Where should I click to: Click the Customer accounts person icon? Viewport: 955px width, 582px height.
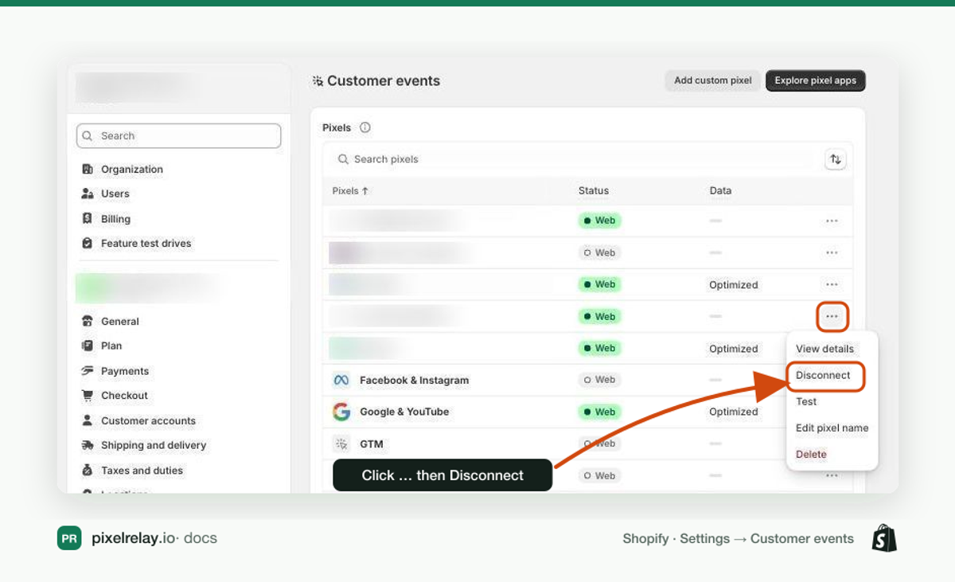88,420
